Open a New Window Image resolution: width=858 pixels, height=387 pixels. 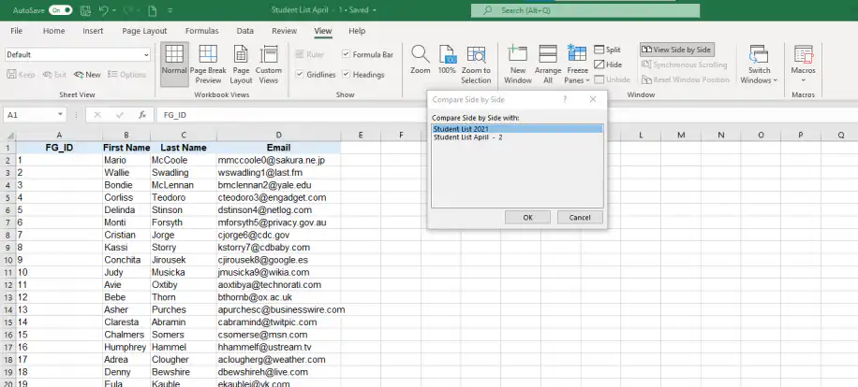click(x=518, y=64)
